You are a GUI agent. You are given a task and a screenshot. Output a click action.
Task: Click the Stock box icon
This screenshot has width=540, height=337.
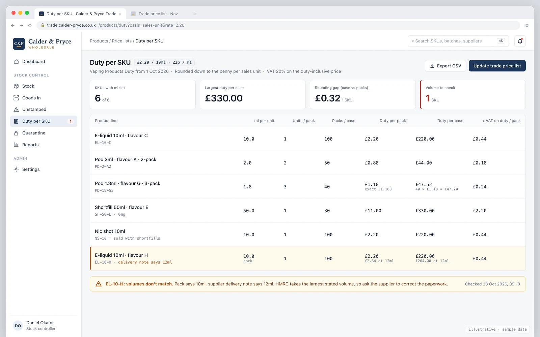(x=16, y=86)
